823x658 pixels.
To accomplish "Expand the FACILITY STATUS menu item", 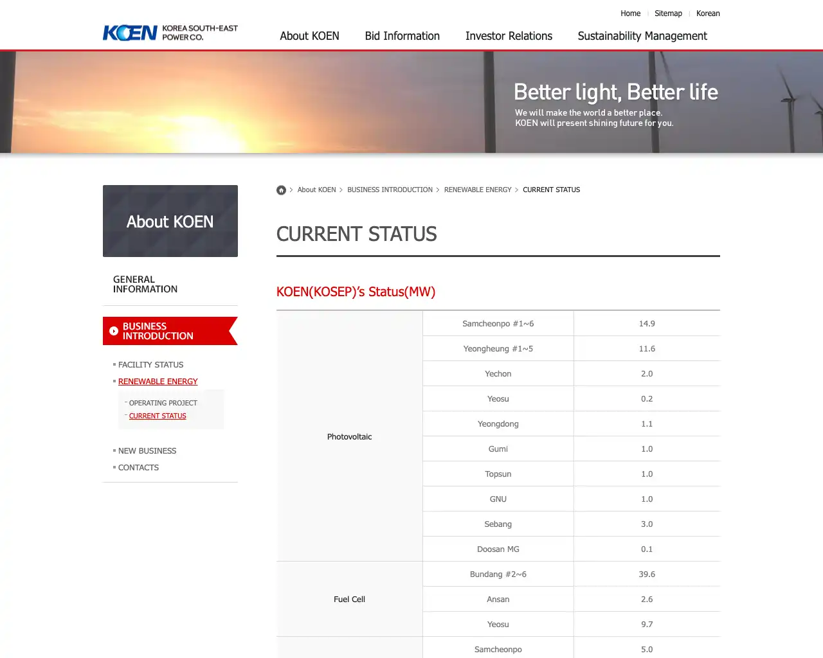I will tap(150, 364).
